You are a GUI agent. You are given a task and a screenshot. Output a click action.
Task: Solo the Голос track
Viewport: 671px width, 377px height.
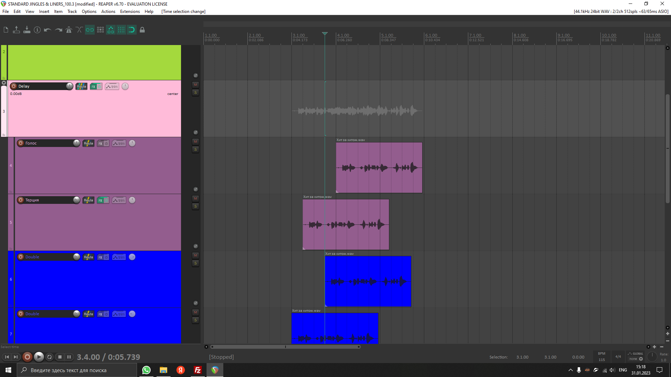196,149
